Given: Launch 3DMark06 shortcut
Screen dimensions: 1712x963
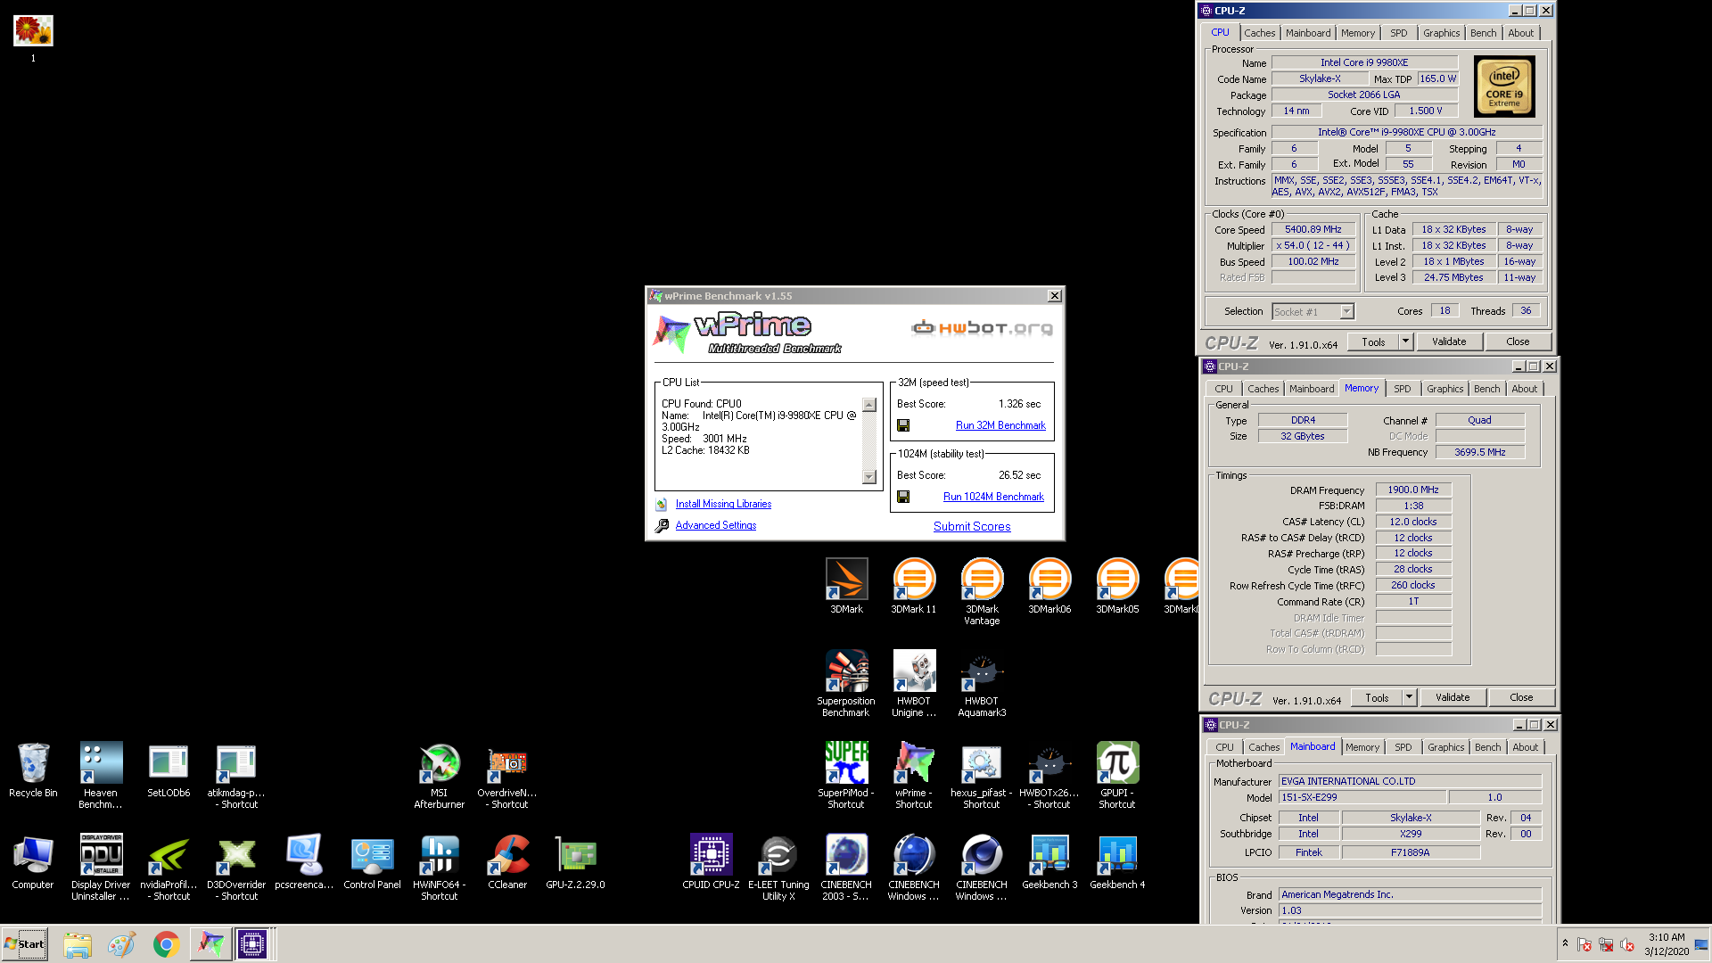Looking at the screenshot, I should (x=1049, y=586).
